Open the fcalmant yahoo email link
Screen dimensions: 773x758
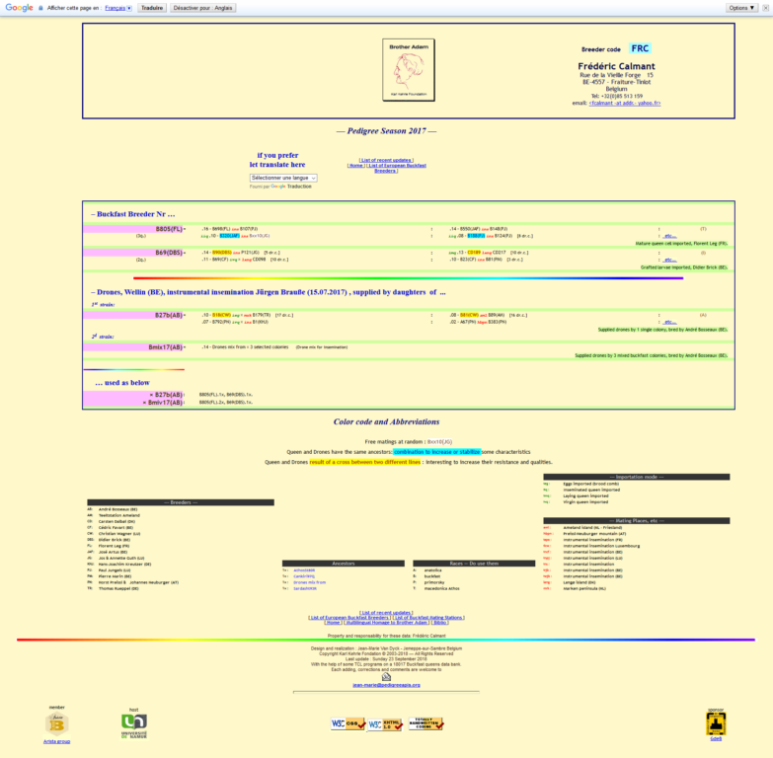pos(625,103)
